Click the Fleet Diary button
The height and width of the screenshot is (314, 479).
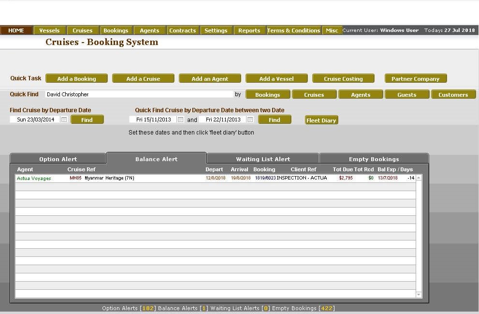click(321, 120)
